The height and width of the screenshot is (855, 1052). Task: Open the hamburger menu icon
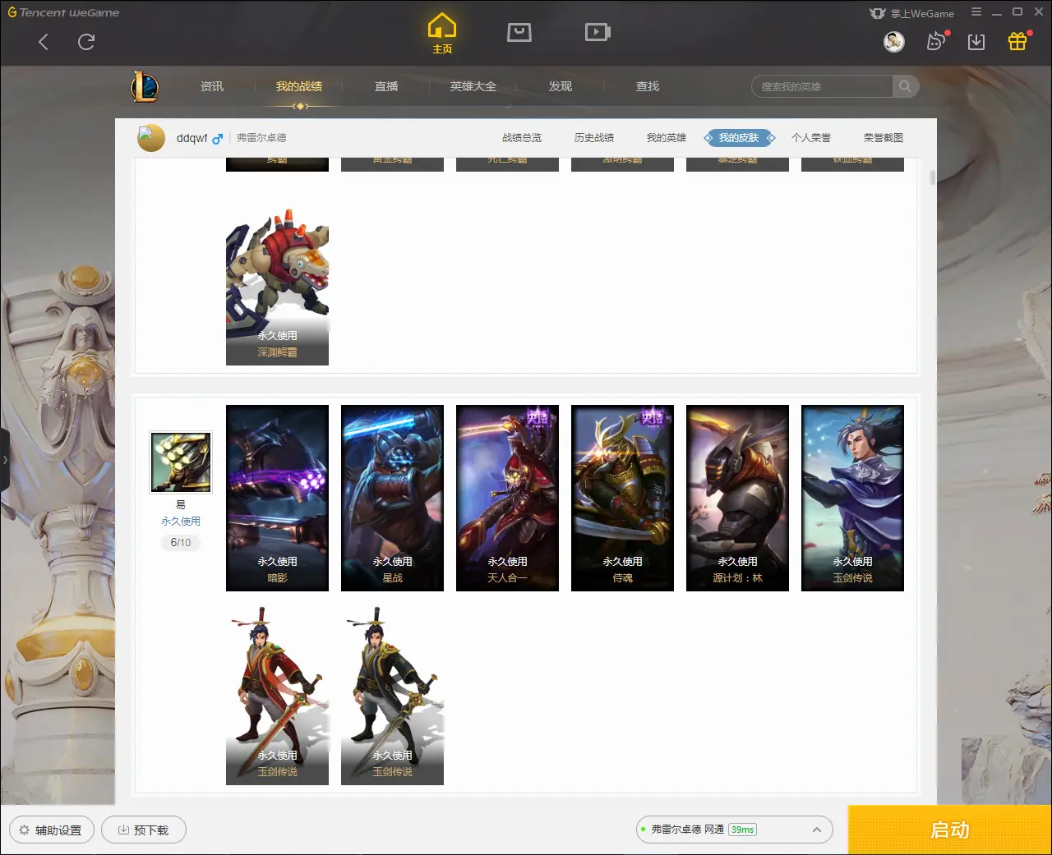pos(976,12)
